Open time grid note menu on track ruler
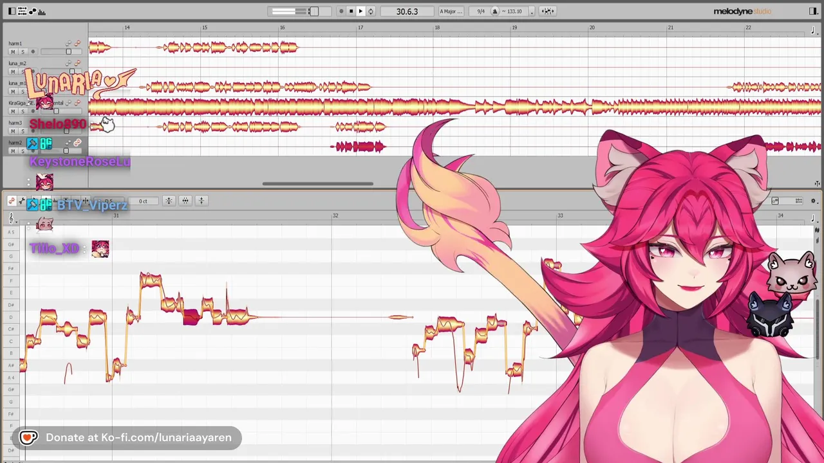 tap(814, 30)
